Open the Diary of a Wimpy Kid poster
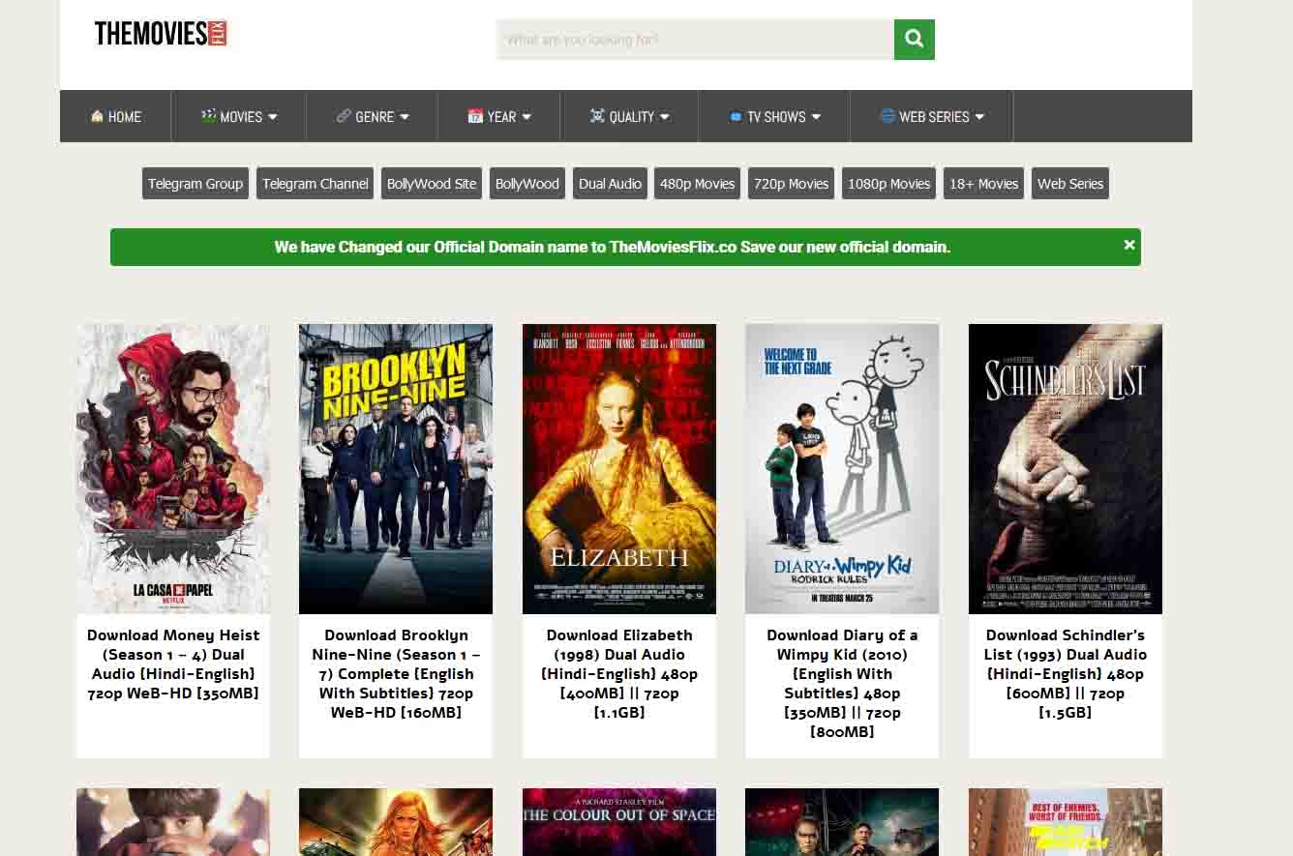The width and height of the screenshot is (1293, 856). coord(842,469)
